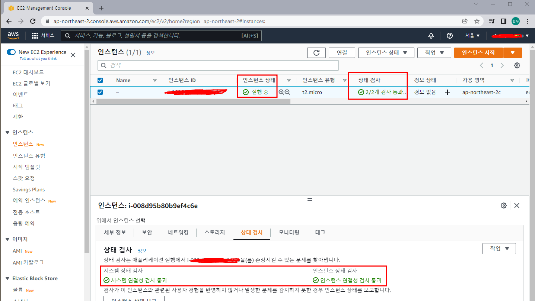
Task: Uncheck the select-all instances checkbox
Action: [x=100, y=80]
